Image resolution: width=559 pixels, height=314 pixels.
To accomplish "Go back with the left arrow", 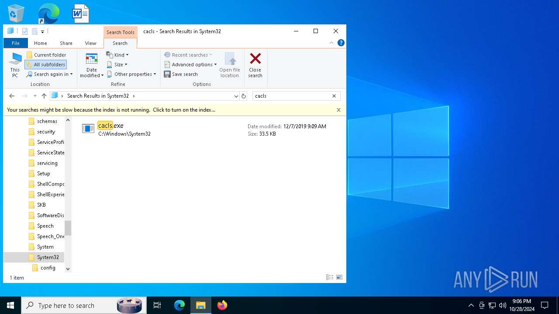I will point(12,96).
